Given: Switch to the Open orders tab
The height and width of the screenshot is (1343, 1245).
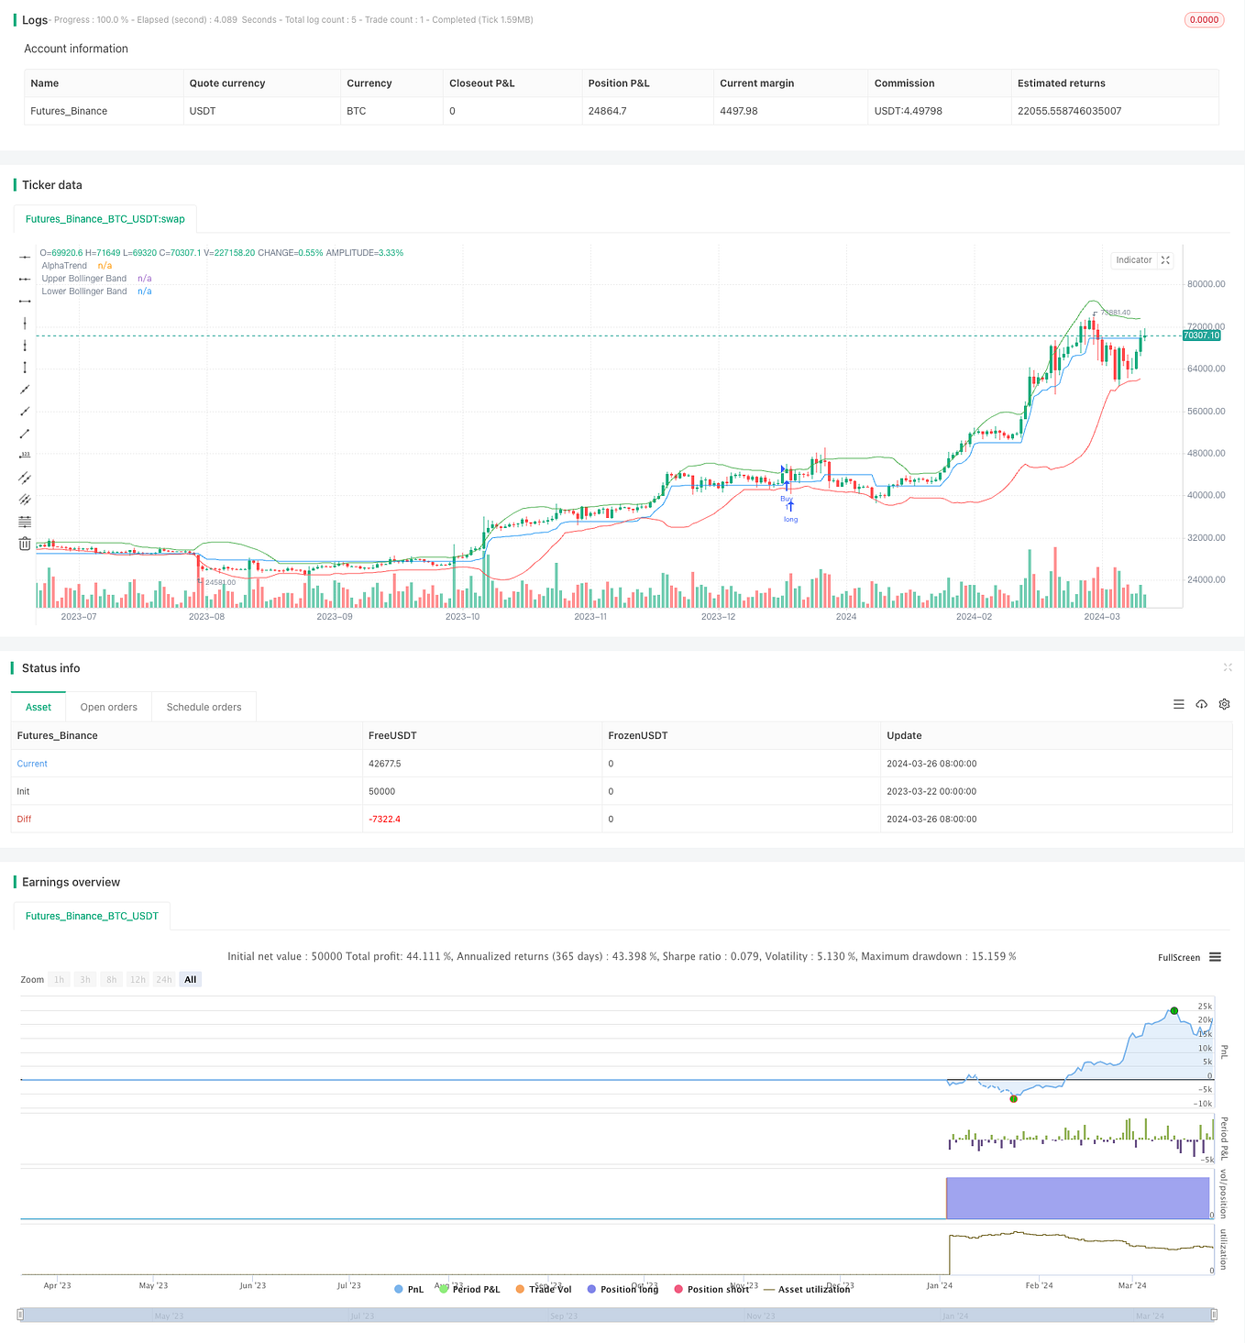Looking at the screenshot, I should coord(108,706).
